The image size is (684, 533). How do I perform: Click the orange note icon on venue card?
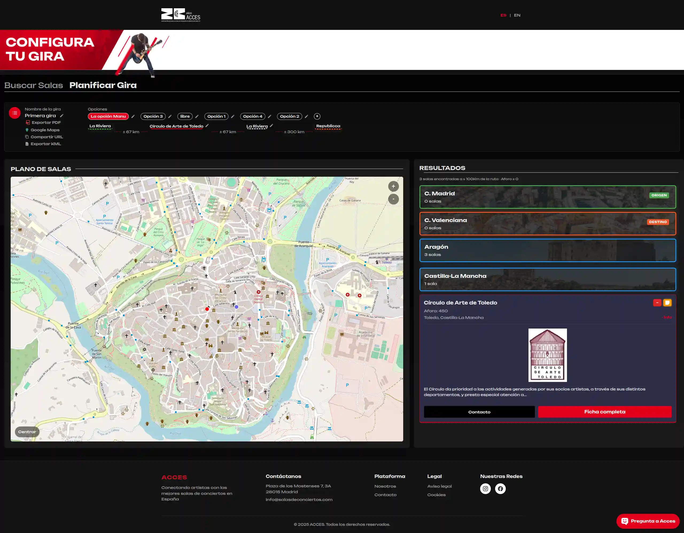[667, 302]
